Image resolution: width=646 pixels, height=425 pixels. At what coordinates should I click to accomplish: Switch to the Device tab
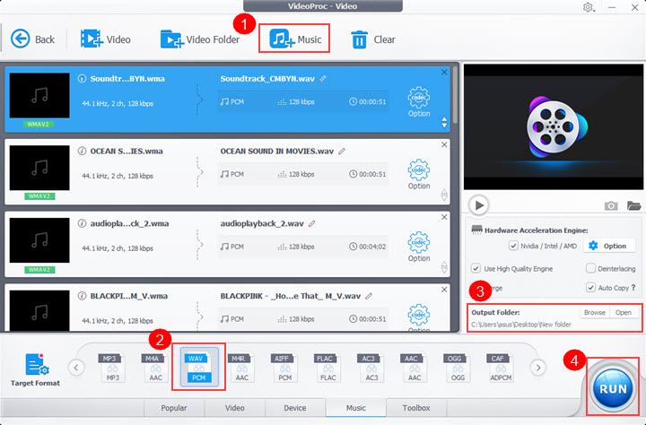[x=295, y=408]
